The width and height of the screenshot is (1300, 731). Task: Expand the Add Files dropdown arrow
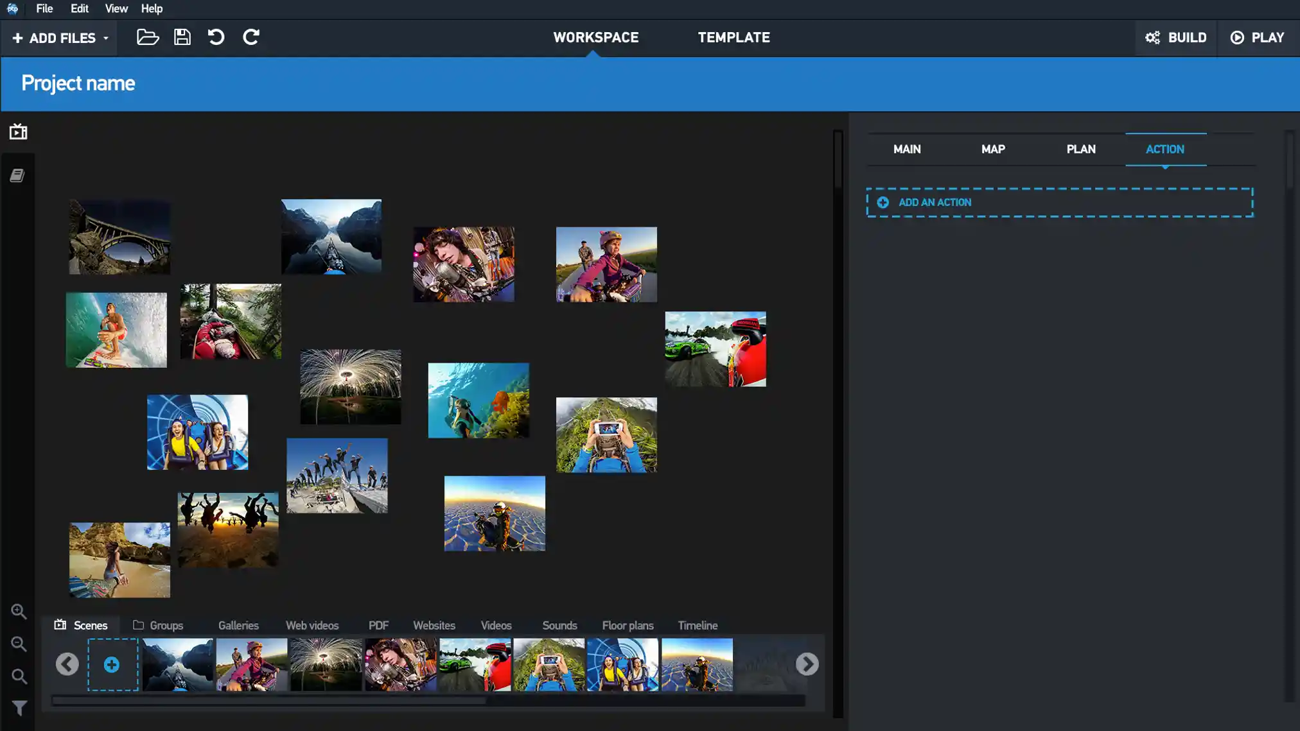coord(106,39)
